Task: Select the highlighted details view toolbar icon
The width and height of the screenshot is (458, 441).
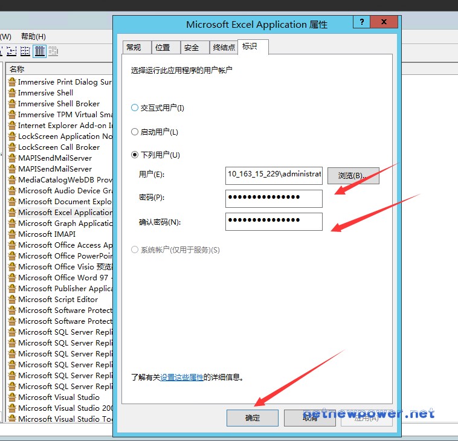Action: [39, 51]
